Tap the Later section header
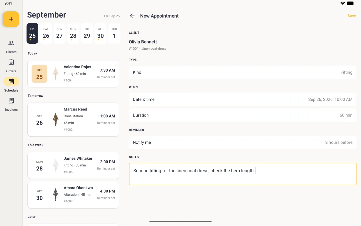361x226 pixels. (x=32, y=217)
